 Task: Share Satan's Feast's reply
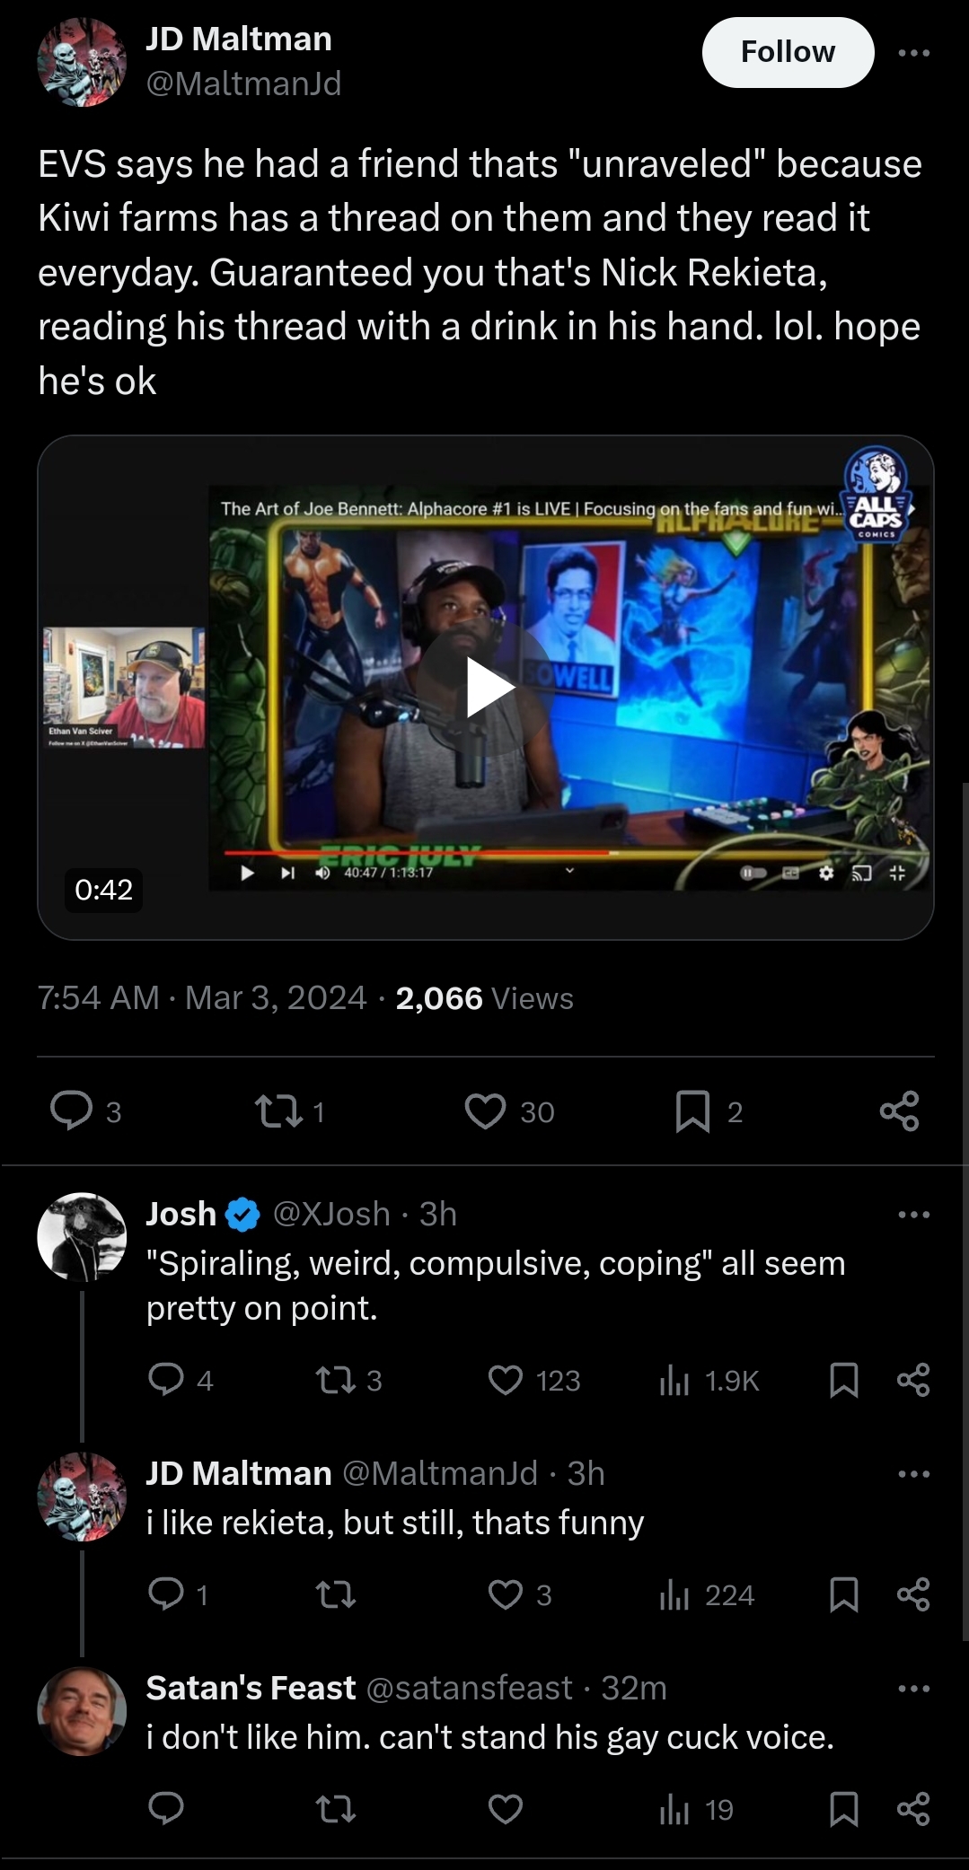pyautogui.click(x=913, y=1809)
